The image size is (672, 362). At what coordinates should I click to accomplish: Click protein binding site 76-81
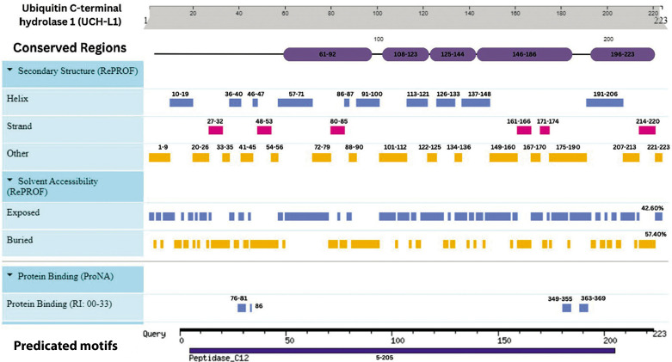(x=242, y=308)
